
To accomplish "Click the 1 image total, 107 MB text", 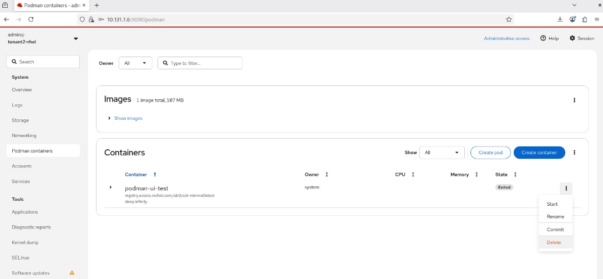I will (160, 100).
